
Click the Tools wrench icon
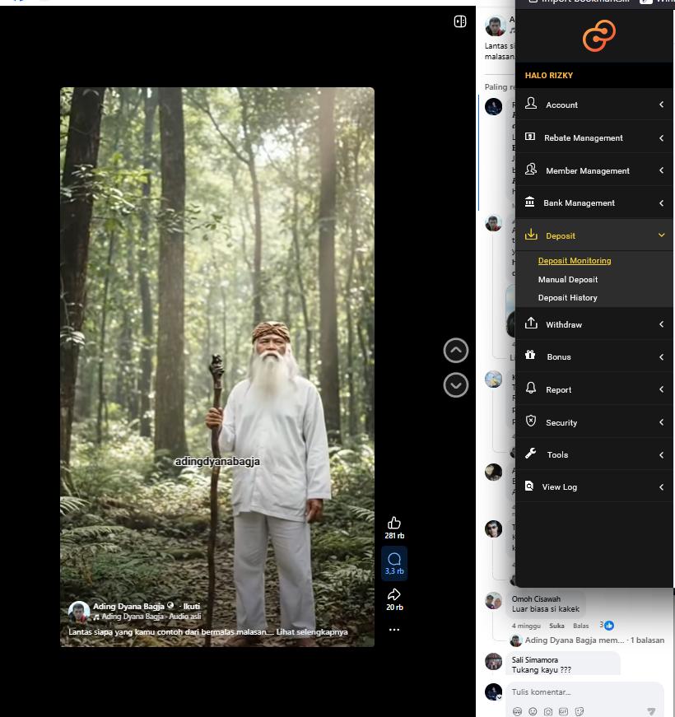tap(530, 454)
